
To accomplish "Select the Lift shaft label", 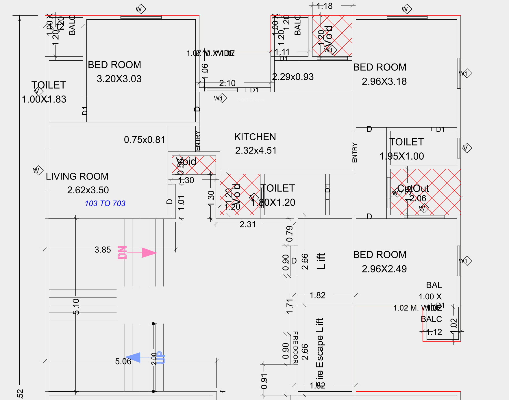I will [321, 261].
